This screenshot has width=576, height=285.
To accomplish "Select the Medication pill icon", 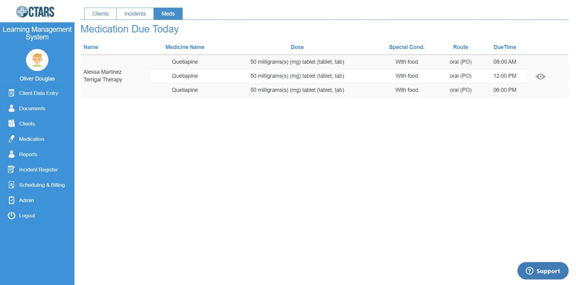I will point(11,139).
